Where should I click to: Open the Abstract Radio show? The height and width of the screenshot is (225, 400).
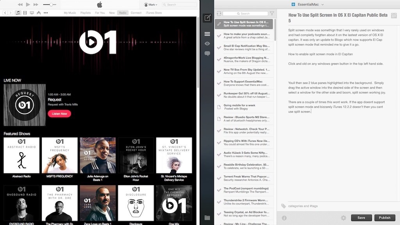point(21,155)
